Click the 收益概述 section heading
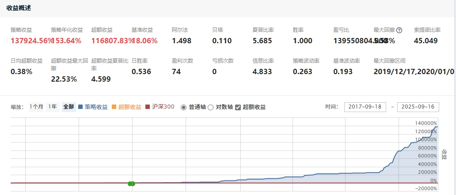The width and height of the screenshot is (456, 195). tap(19, 8)
